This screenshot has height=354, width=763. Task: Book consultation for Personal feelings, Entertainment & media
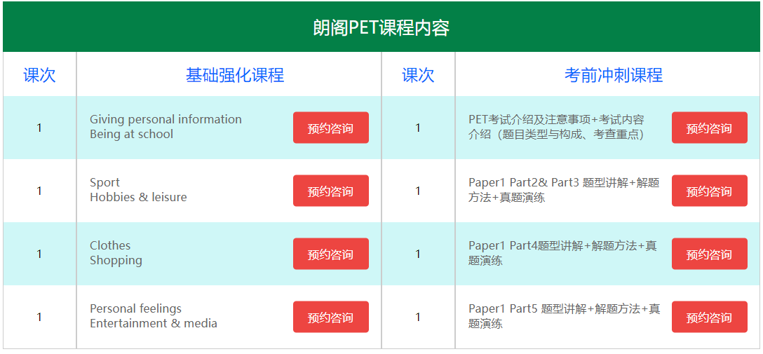click(330, 318)
